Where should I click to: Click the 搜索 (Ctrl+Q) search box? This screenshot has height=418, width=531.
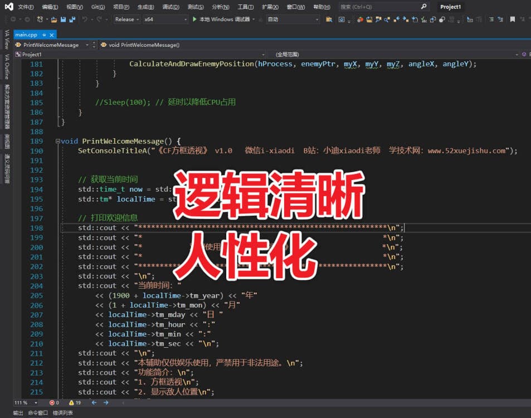tap(379, 7)
